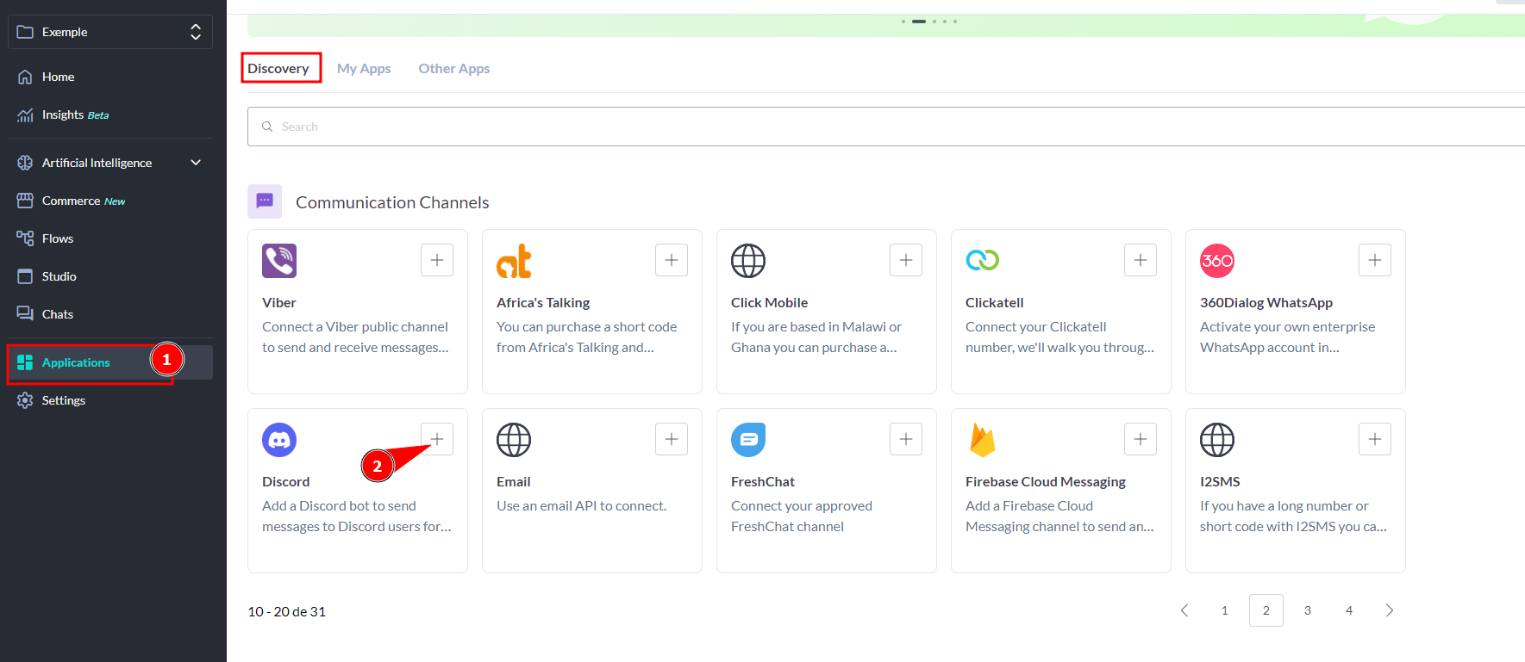Click 'Use an email API to connect.' text
The height and width of the screenshot is (662, 1525).
click(x=582, y=506)
